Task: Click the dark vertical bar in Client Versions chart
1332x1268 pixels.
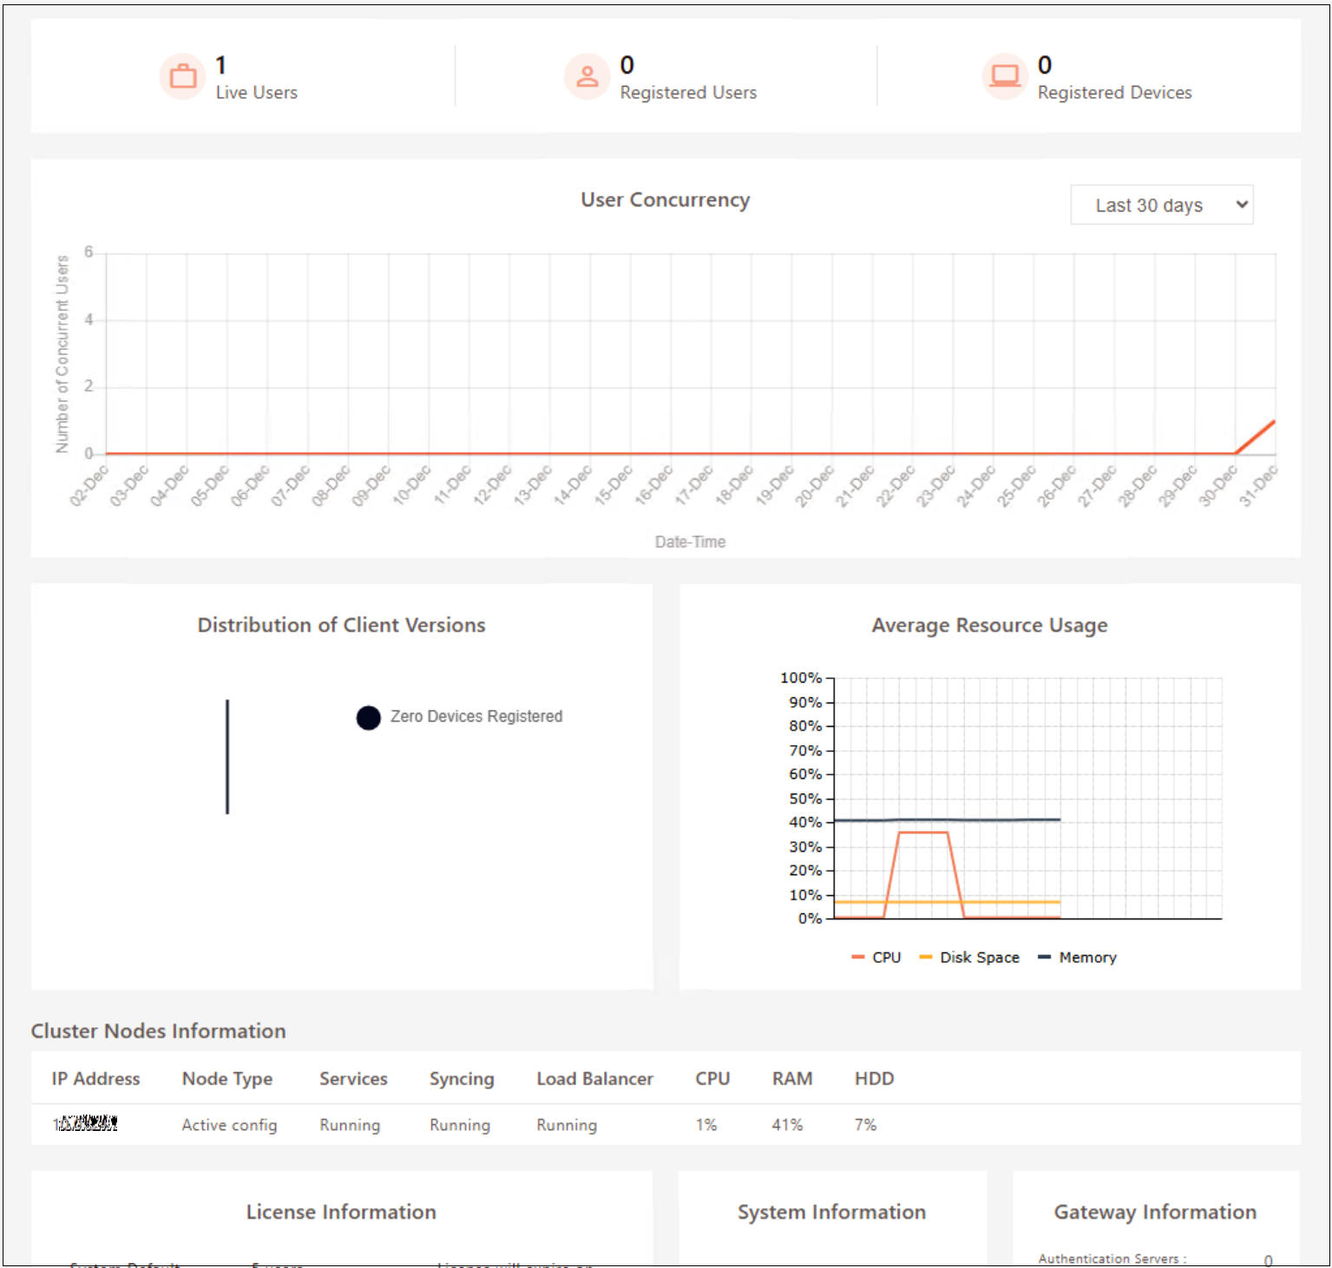Action: [x=227, y=756]
